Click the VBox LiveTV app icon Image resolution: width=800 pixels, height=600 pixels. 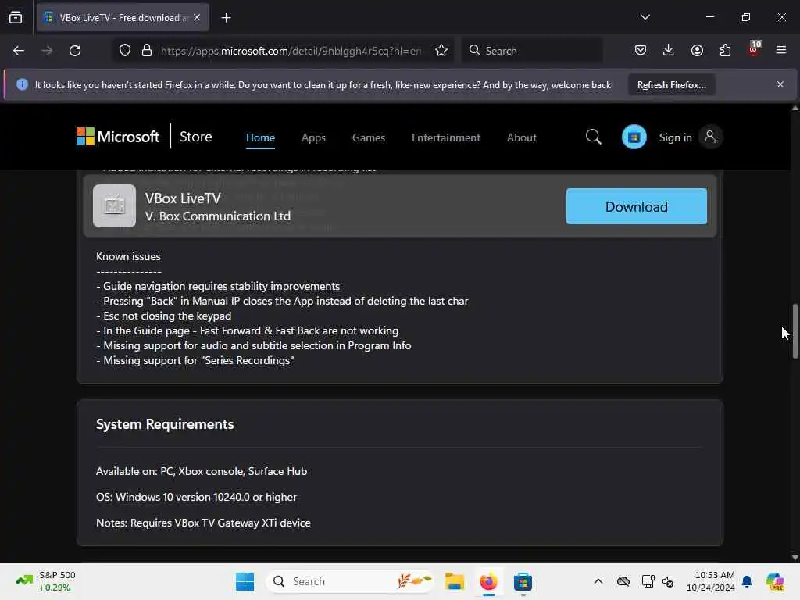coord(114,205)
